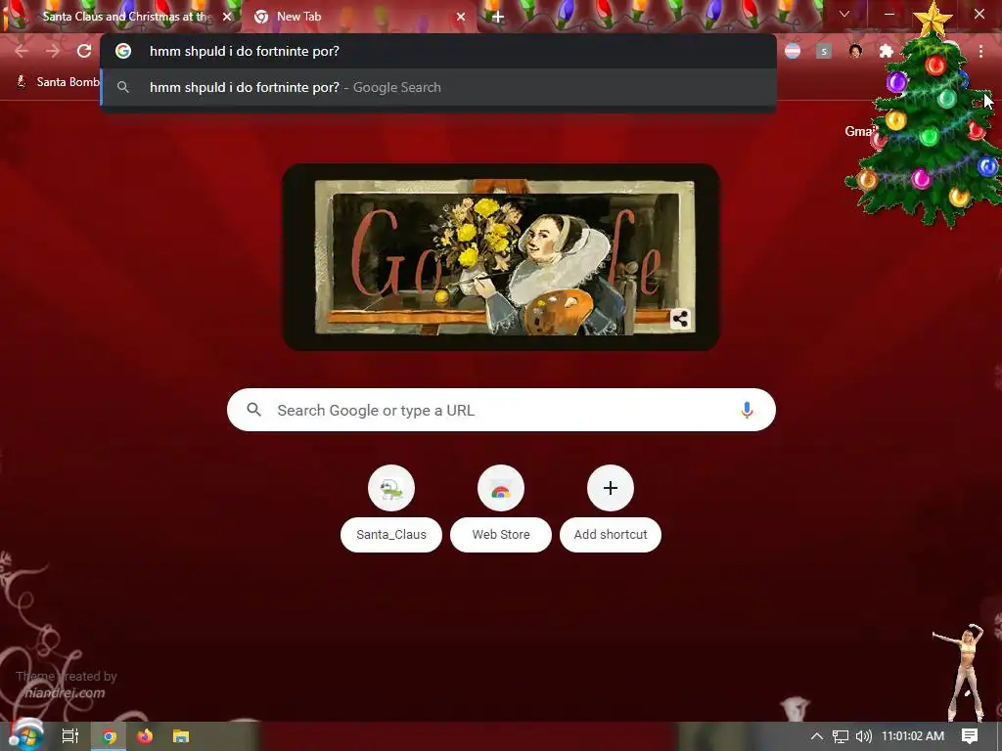
Task: Click the magnifier icon in search box
Action: pos(253,410)
